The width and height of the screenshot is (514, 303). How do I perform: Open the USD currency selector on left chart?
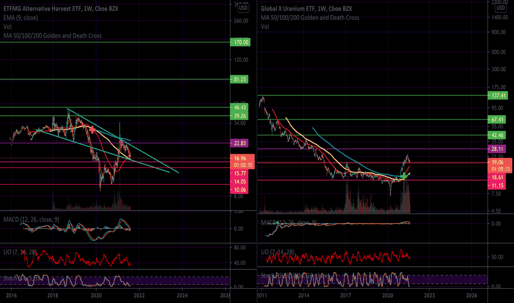click(x=243, y=8)
